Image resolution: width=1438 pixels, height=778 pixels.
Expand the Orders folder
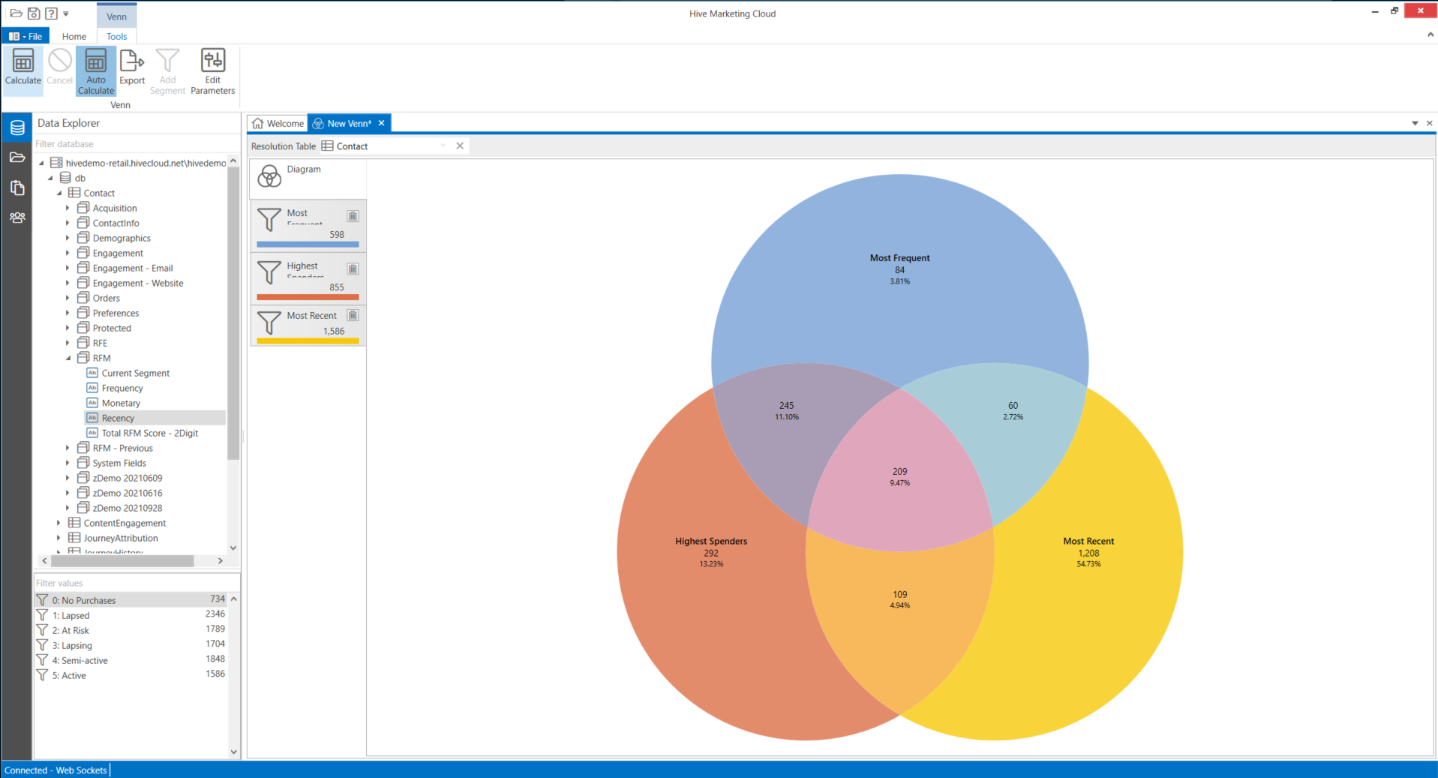pos(68,298)
